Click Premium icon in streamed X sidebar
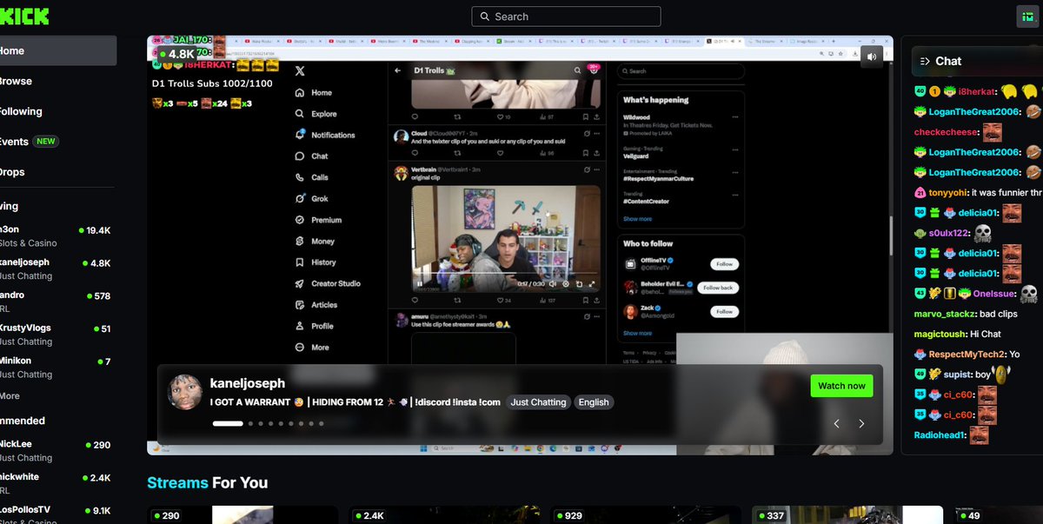Screen dimensions: 1043x524 pos(300,220)
